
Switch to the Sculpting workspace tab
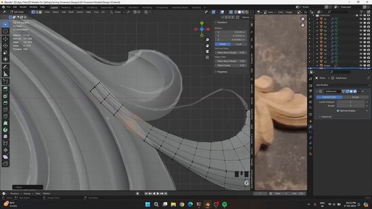78,8
